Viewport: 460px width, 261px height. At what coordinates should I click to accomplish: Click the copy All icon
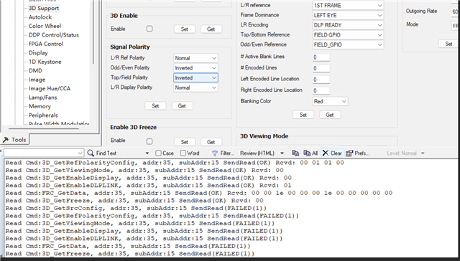tap(307, 153)
